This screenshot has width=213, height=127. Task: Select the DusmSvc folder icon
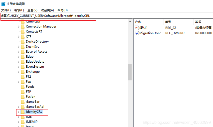click(x=23, y=47)
